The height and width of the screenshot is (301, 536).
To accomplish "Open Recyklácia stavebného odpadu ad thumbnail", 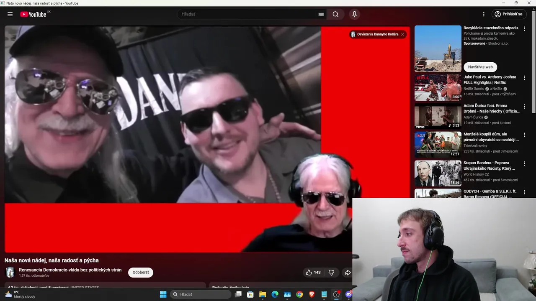I will point(438,48).
